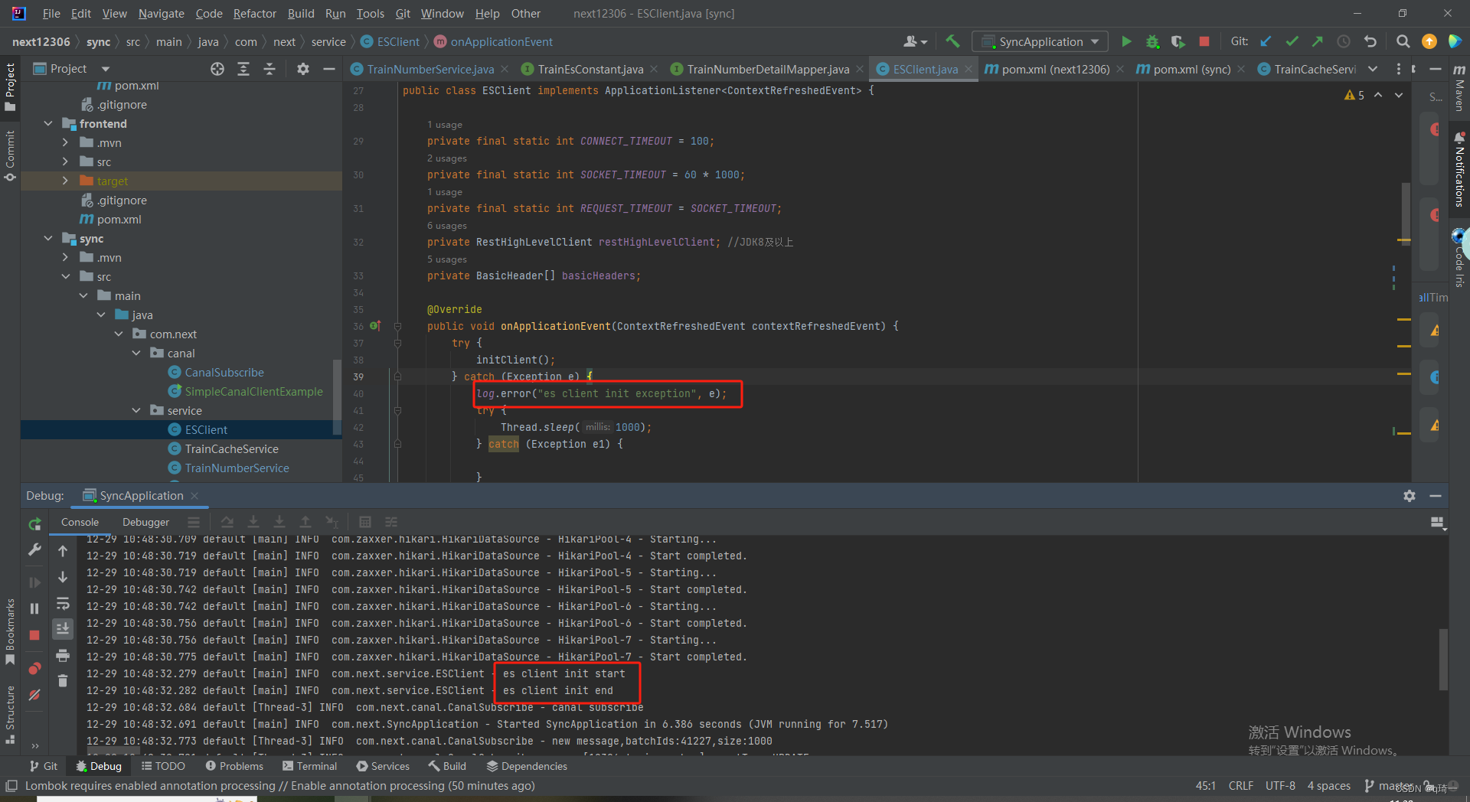
Task: Commit changes with Git checkmark icon
Action: coord(1292,41)
